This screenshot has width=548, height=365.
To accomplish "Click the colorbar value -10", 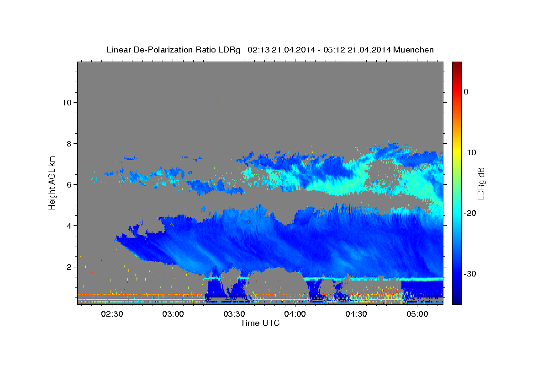I will coord(470,152).
